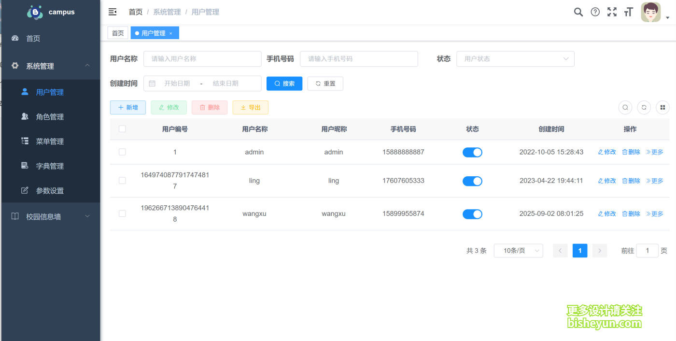Click the table search circle icon

625,107
